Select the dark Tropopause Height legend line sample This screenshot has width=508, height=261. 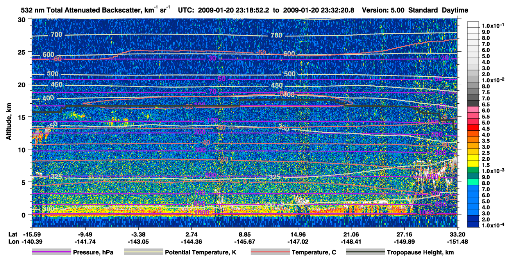365,252
